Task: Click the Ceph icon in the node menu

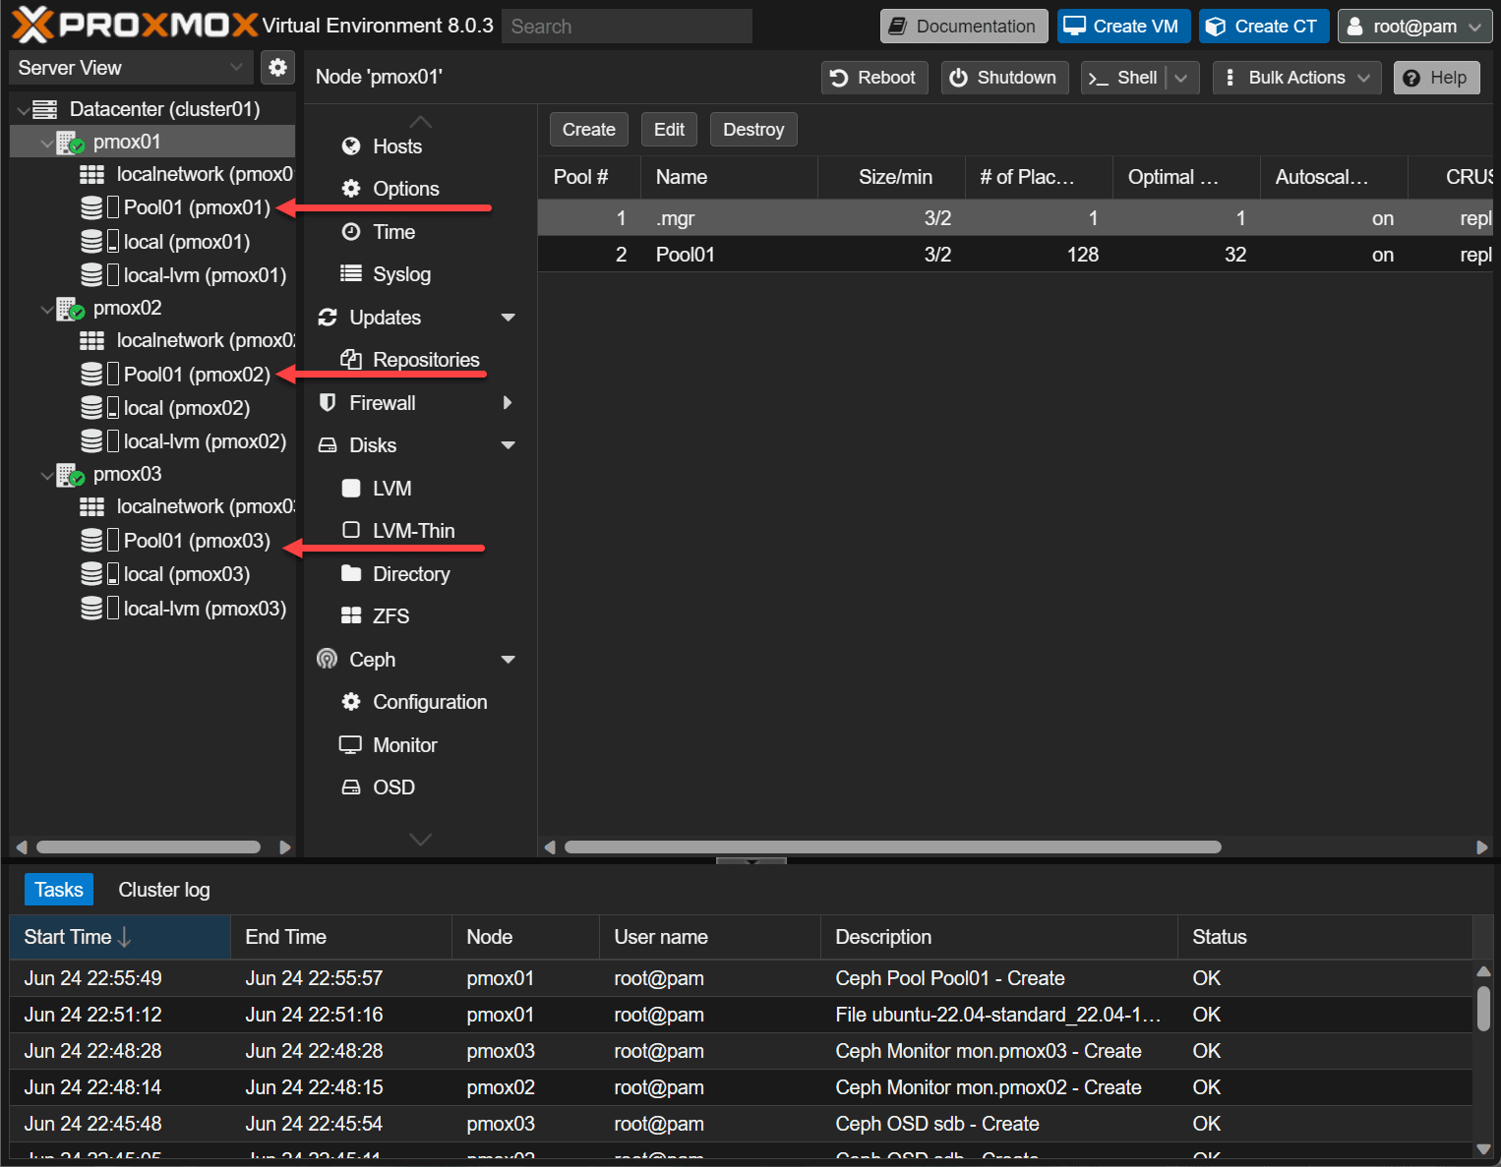Action: [328, 659]
